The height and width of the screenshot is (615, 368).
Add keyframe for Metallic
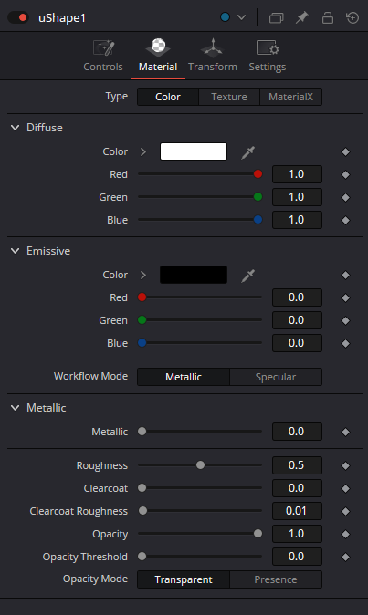[345, 432]
